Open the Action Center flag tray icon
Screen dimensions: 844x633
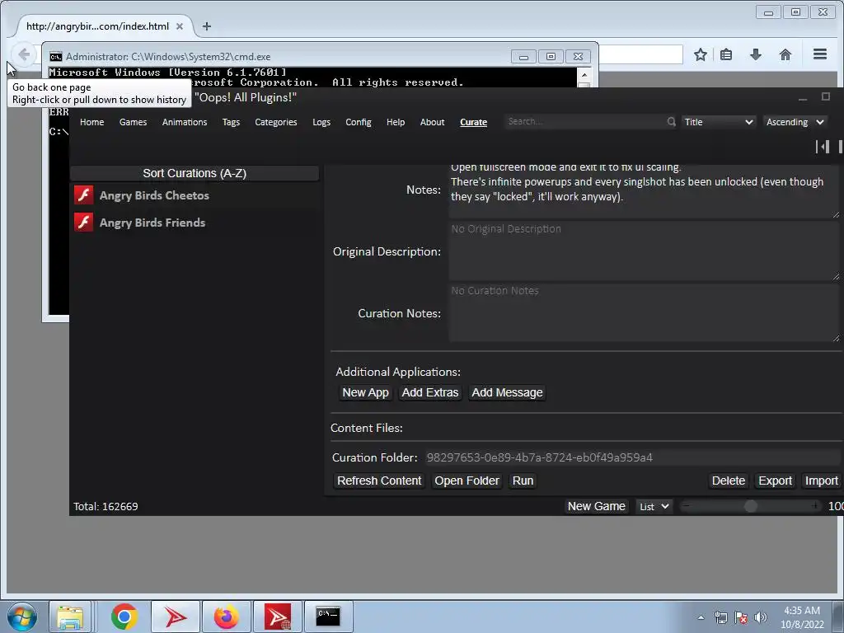pyautogui.click(x=741, y=617)
